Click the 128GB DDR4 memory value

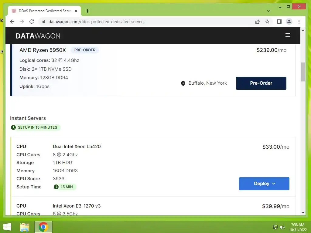click(54, 77)
